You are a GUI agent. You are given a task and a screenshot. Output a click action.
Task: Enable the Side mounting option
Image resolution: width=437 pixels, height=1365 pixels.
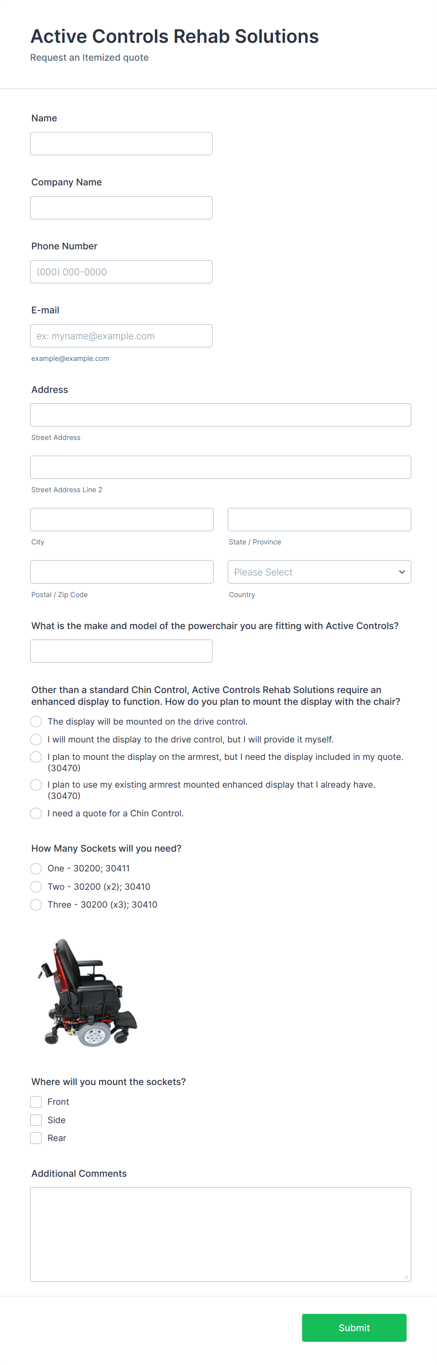tap(35, 1120)
